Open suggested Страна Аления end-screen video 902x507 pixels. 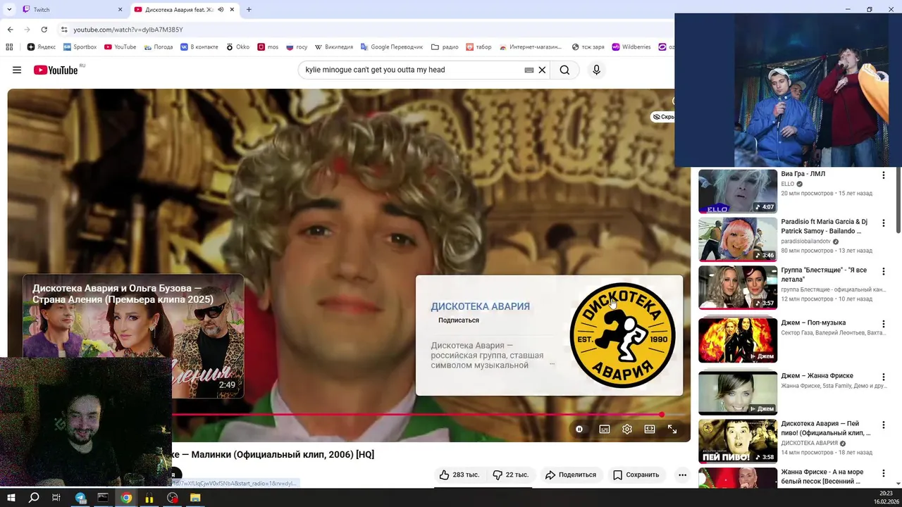point(134,337)
